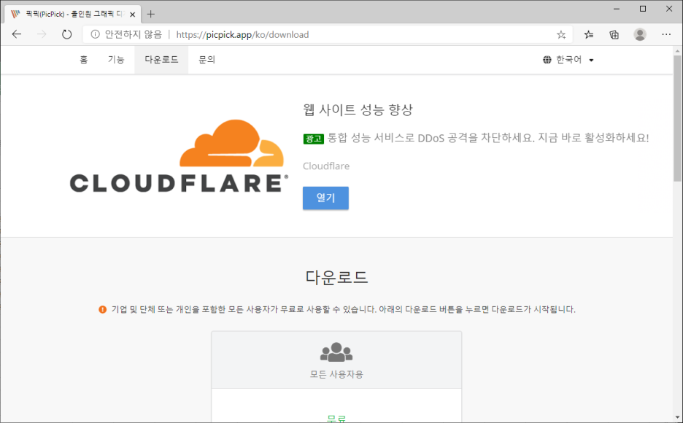683x423 pixels.
Task: Add page to favorites with star icon
Action: click(561, 35)
